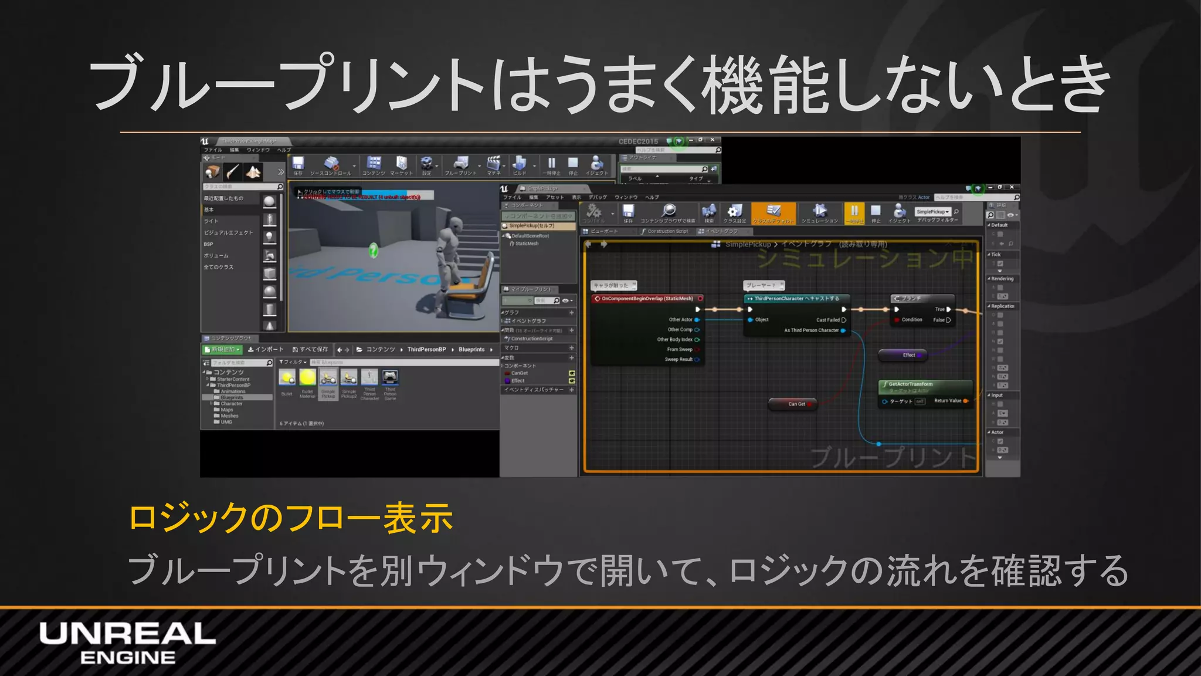
Task: Open Asset (アセット) menu in Blueprint editor
Action: pyautogui.click(x=554, y=197)
